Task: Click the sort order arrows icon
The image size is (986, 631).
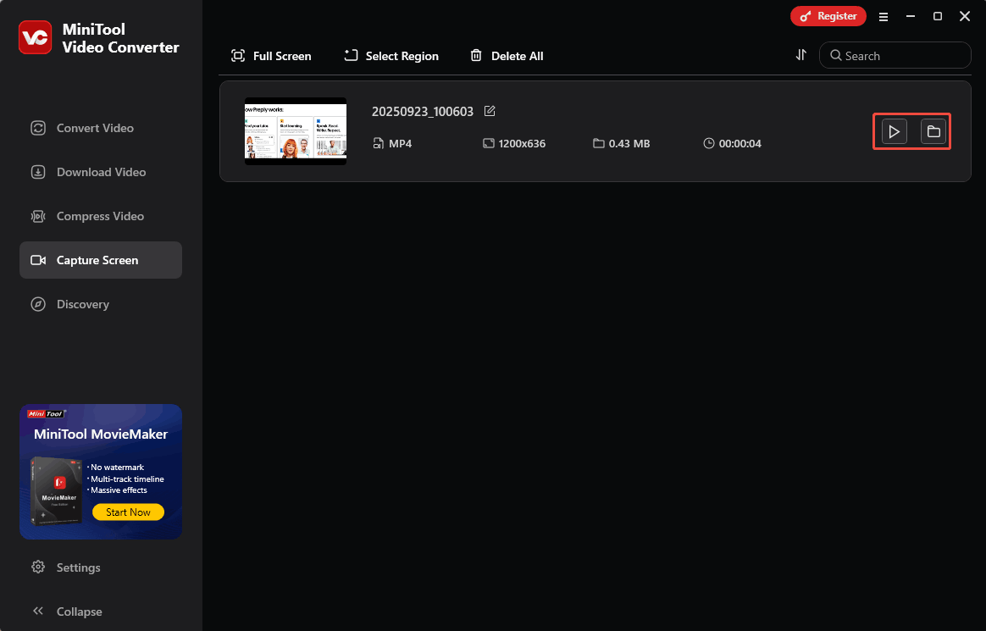Action: pos(800,55)
